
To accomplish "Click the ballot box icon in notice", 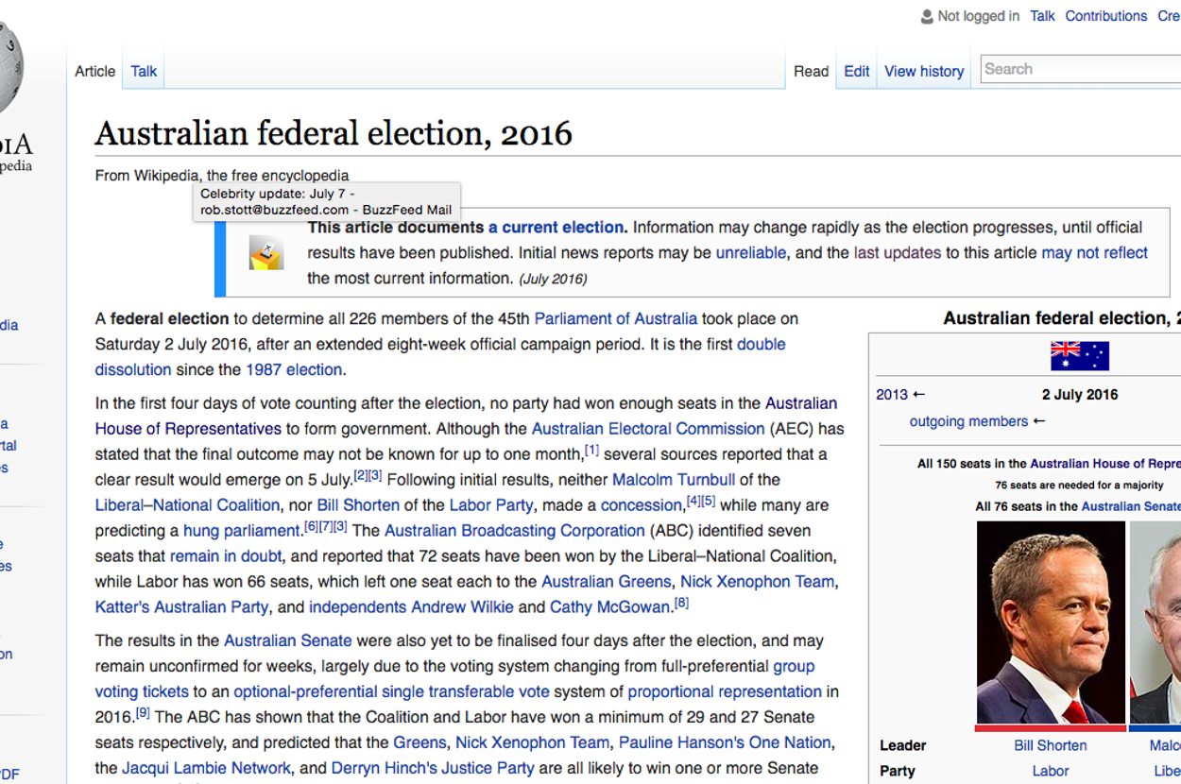I will click(265, 253).
